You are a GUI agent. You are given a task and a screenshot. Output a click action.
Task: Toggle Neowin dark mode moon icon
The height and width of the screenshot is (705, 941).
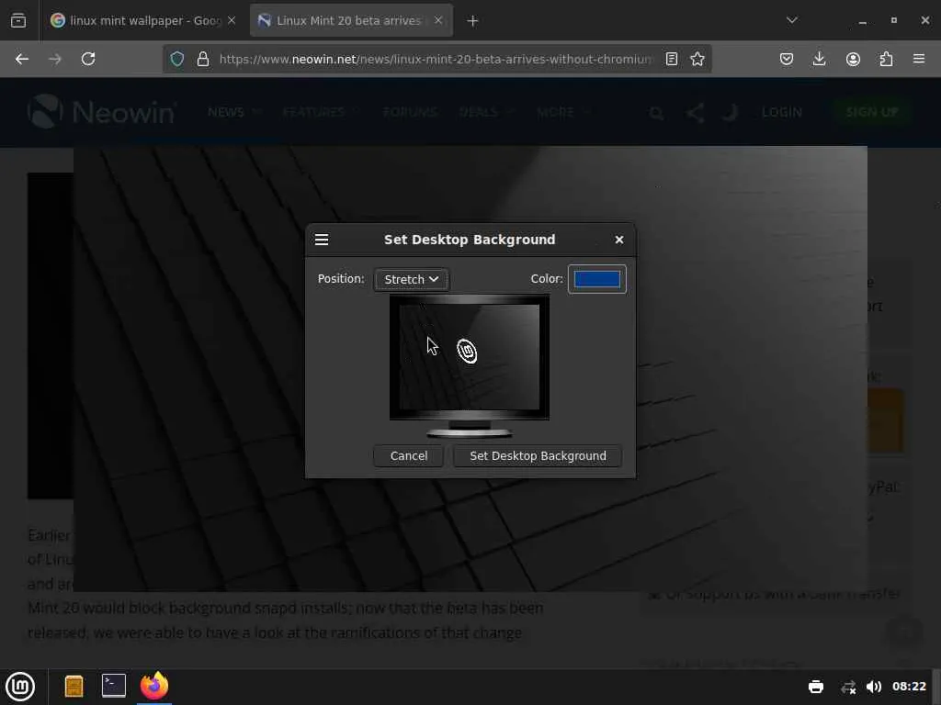(730, 112)
